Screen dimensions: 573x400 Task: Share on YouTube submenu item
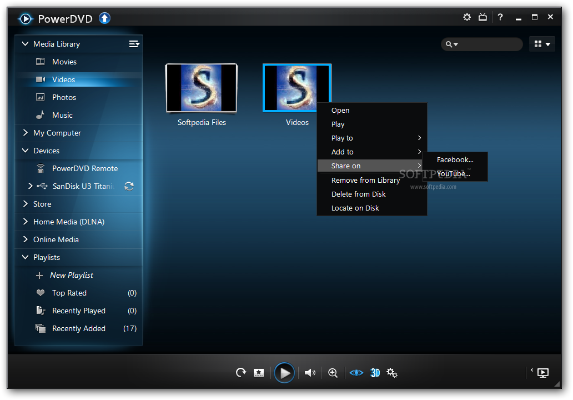(x=455, y=174)
